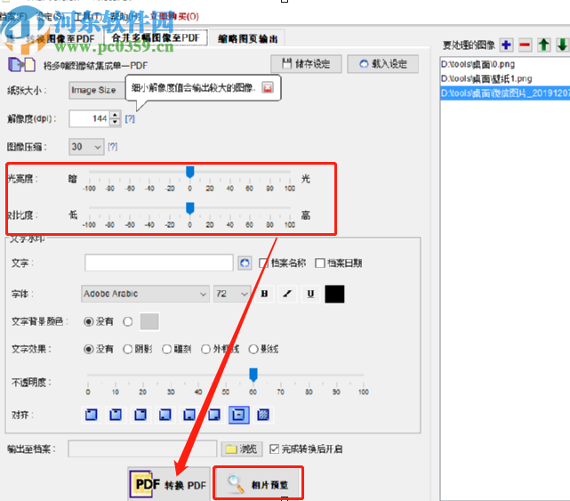This screenshot has width=570, height=501.
Task: Remove selected image with red minus icon
Action: click(x=525, y=45)
